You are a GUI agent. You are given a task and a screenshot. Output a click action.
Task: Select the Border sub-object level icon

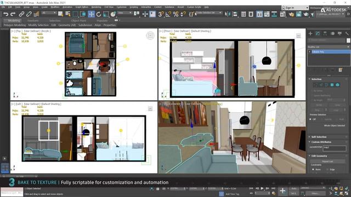(x=327, y=85)
